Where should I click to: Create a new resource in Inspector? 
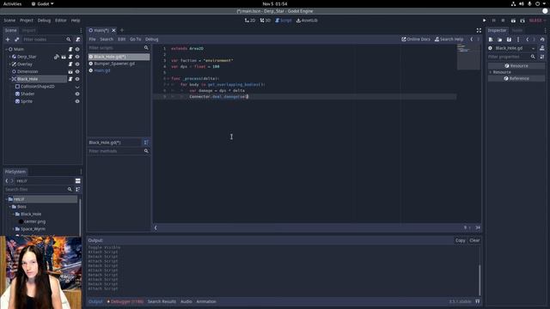(x=491, y=39)
